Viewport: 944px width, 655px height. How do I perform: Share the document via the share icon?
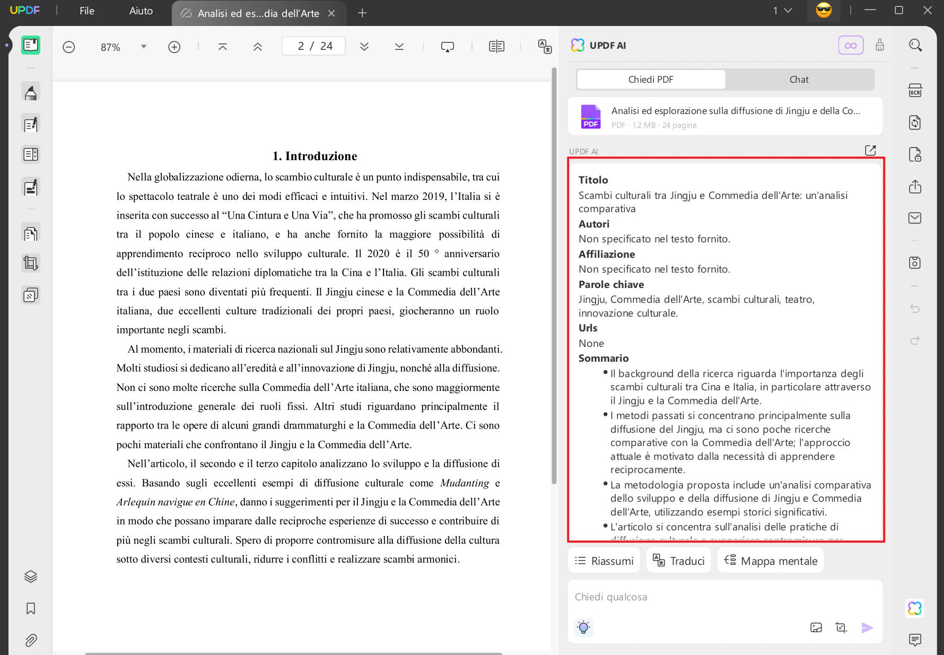pos(915,187)
